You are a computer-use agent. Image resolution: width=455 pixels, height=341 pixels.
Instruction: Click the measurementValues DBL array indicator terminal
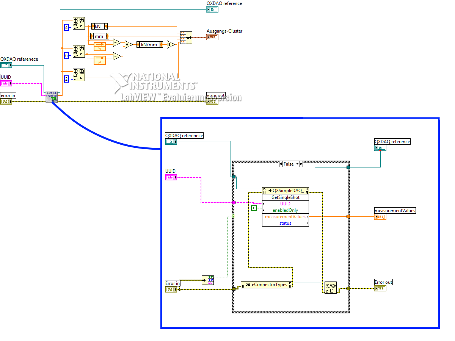tap(380, 217)
